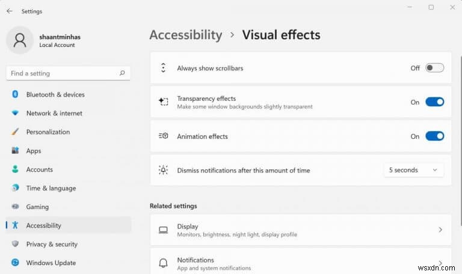Image resolution: width=462 pixels, height=274 pixels.
Task: Click the Time & language icon
Action: click(x=15, y=188)
